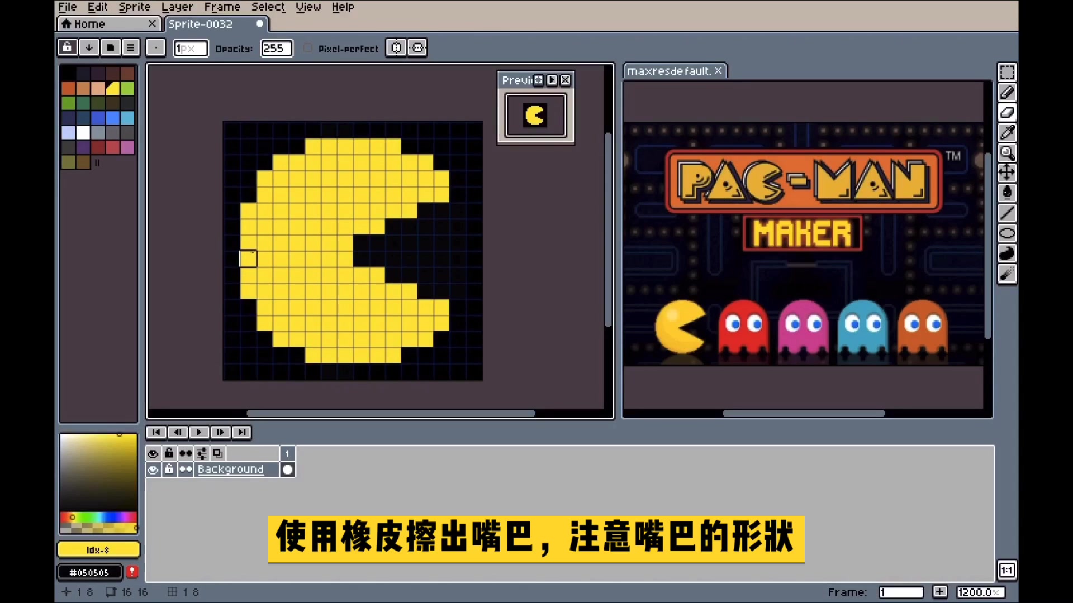Toggle lock for all layers in timeline header
Viewport: 1073px width, 603px height.
(169, 453)
